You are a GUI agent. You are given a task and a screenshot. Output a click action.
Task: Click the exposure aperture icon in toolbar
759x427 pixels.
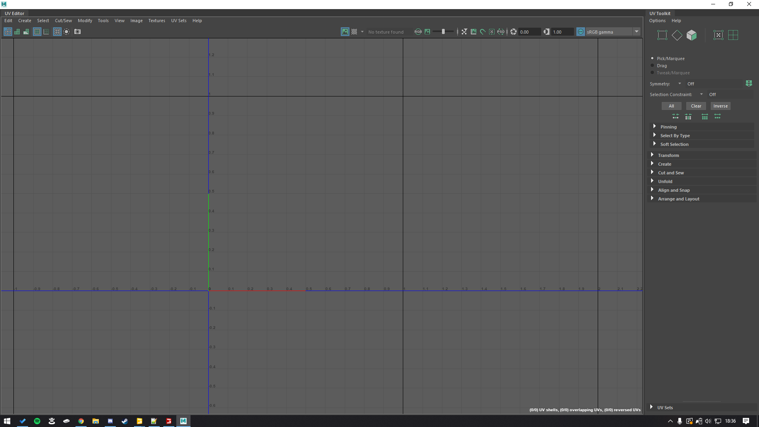(x=514, y=32)
